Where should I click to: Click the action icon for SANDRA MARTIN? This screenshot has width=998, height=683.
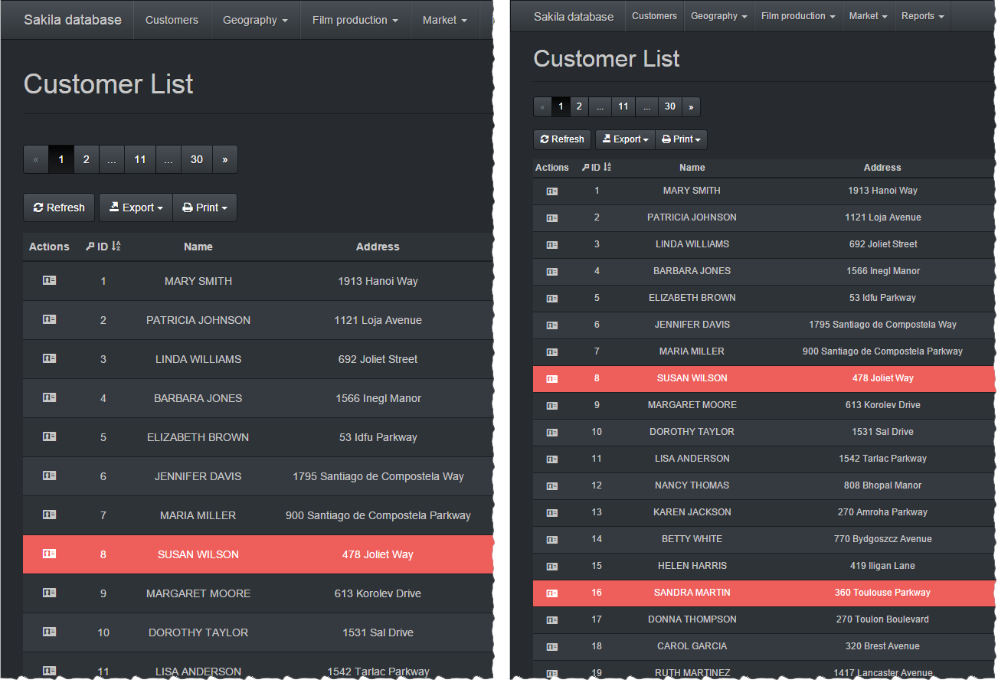click(x=552, y=593)
